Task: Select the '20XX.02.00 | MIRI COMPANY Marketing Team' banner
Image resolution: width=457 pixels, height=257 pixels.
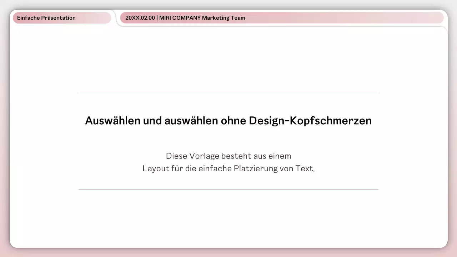Action: 185,17
